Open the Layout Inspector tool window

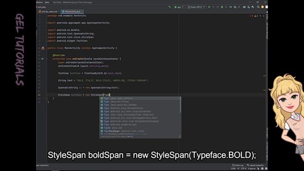click(256, 165)
